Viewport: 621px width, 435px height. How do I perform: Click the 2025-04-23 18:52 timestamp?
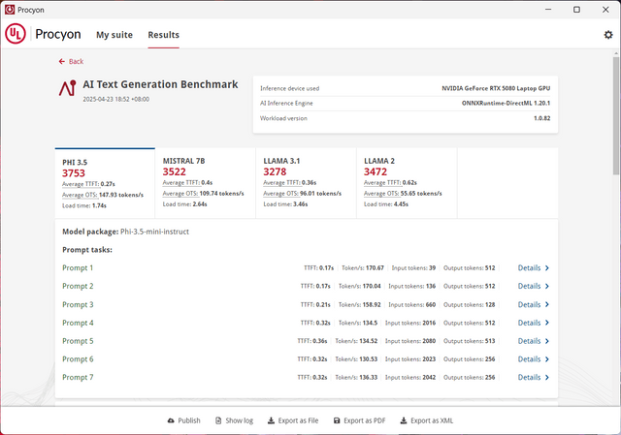[116, 99]
